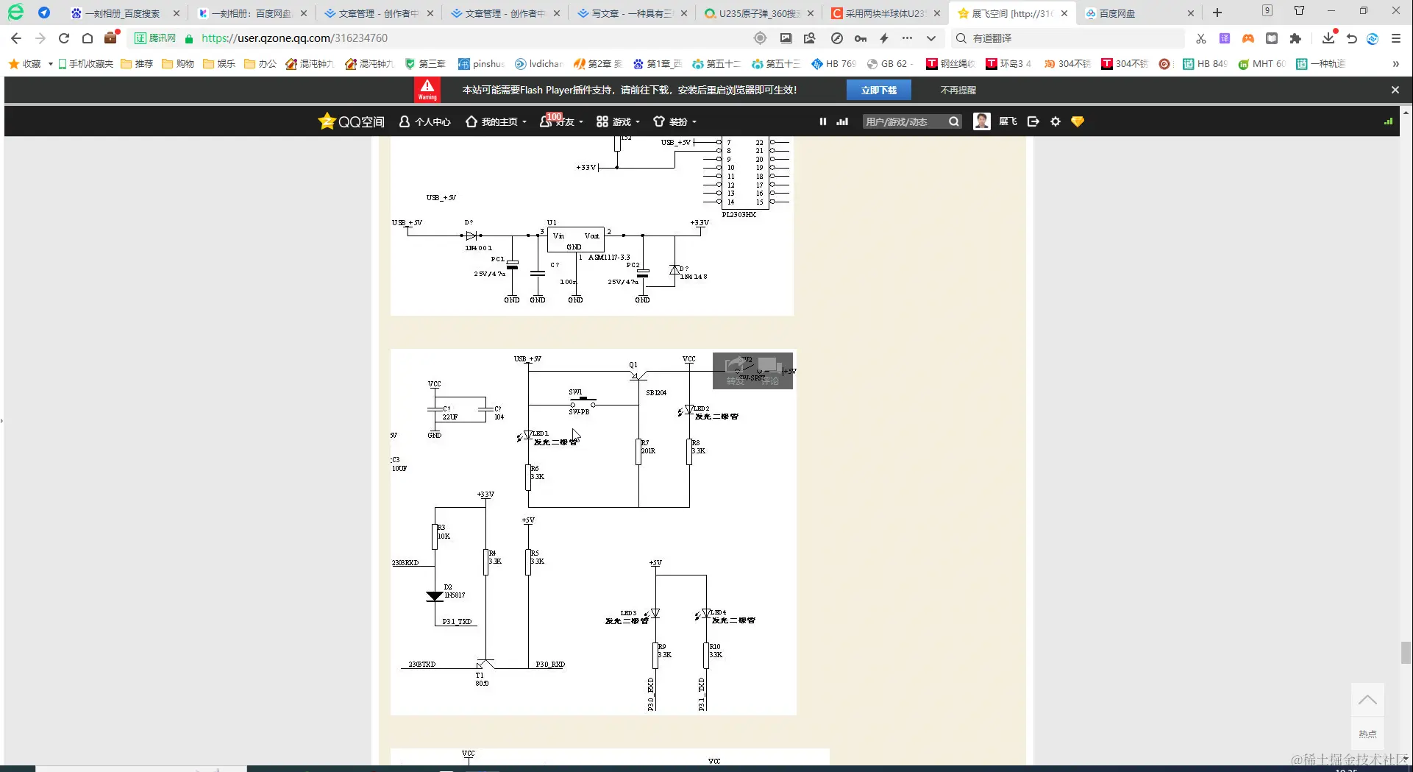Pause the Qzone music player
The height and width of the screenshot is (772, 1413).
[x=823, y=121]
